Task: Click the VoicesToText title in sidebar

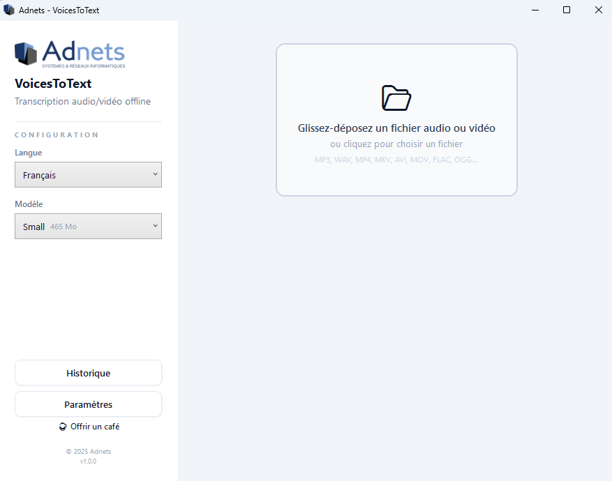Action: click(53, 84)
